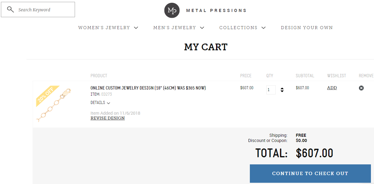The image size is (374, 184).
Task: Add the item to wishlist
Action: (332, 88)
